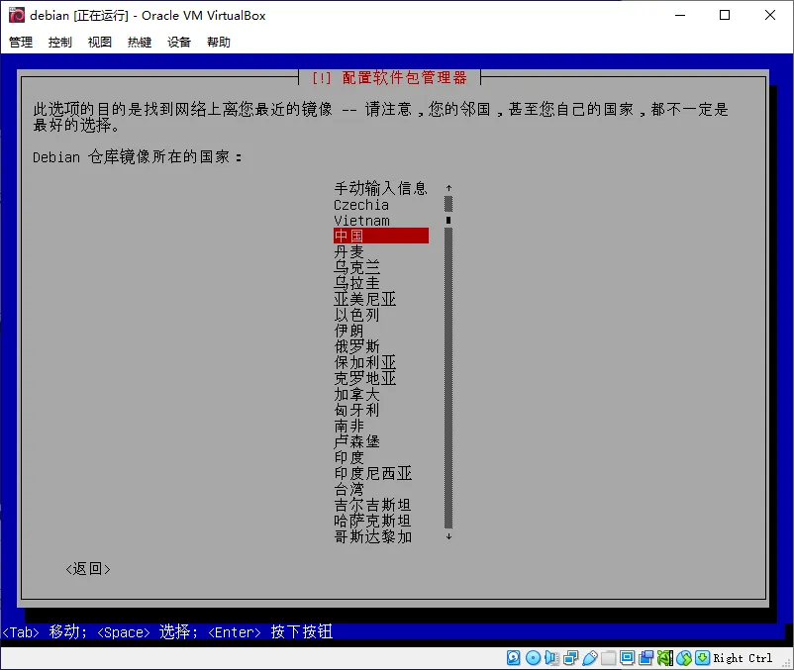Viewport: 794px width, 670px height.
Task: Click the scroll-up arrow of the country list
Action: (448, 188)
